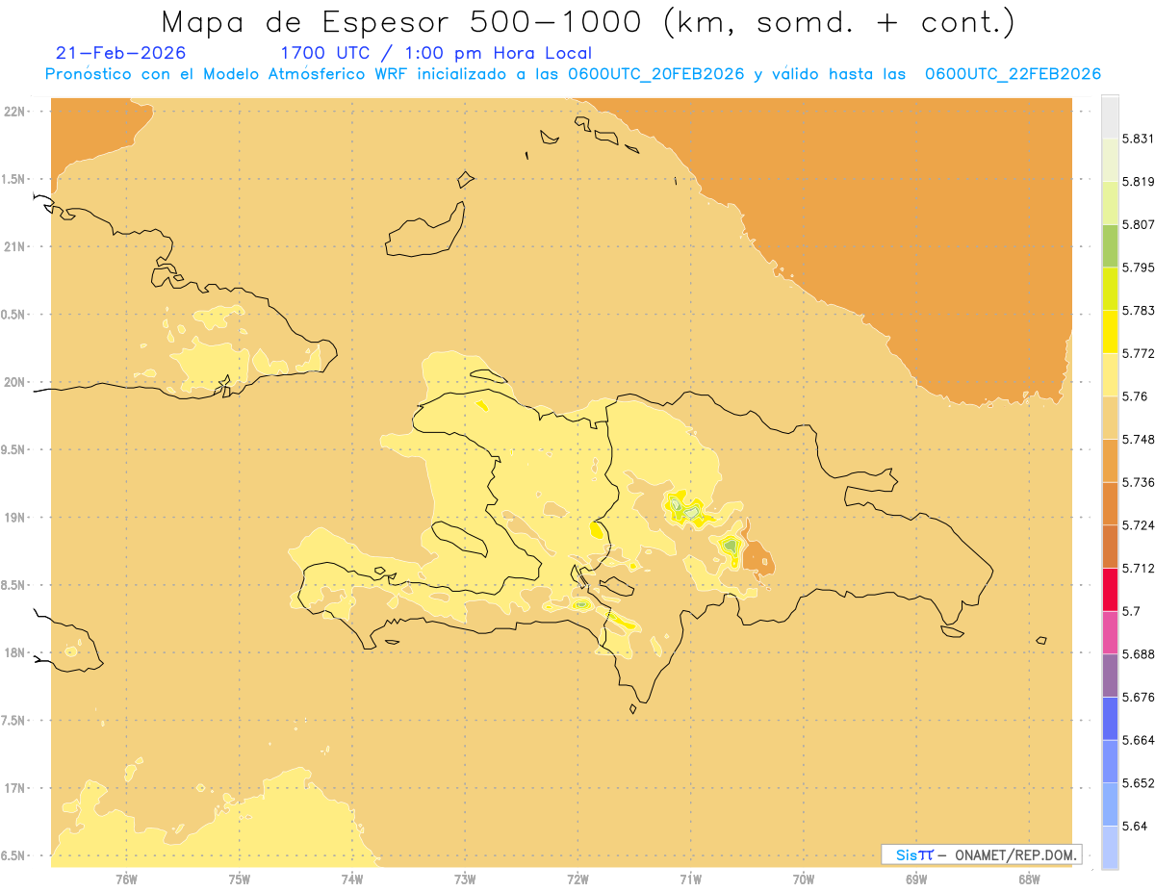Click the legend value 5.76
Image resolution: width=1155 pixels, height=892 pixels.
click(x=1135, y=396)
